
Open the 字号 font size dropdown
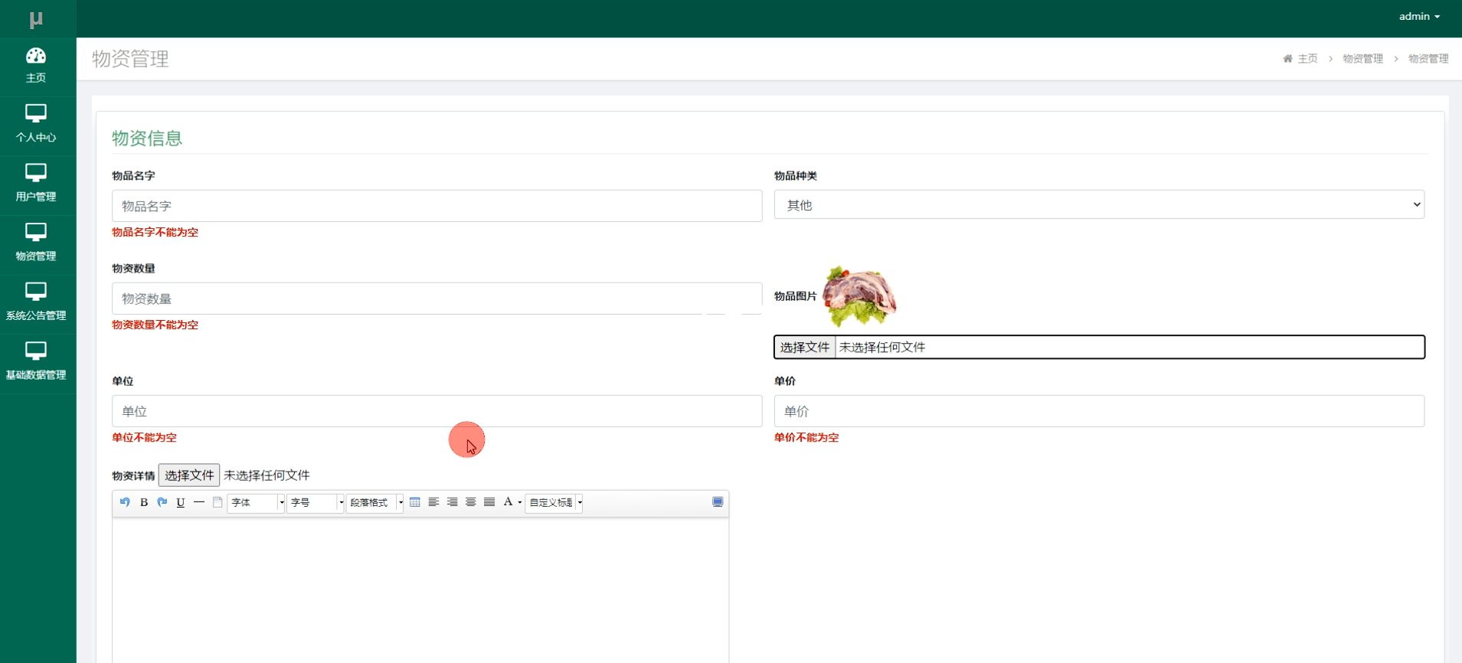(x=316, y=502)
